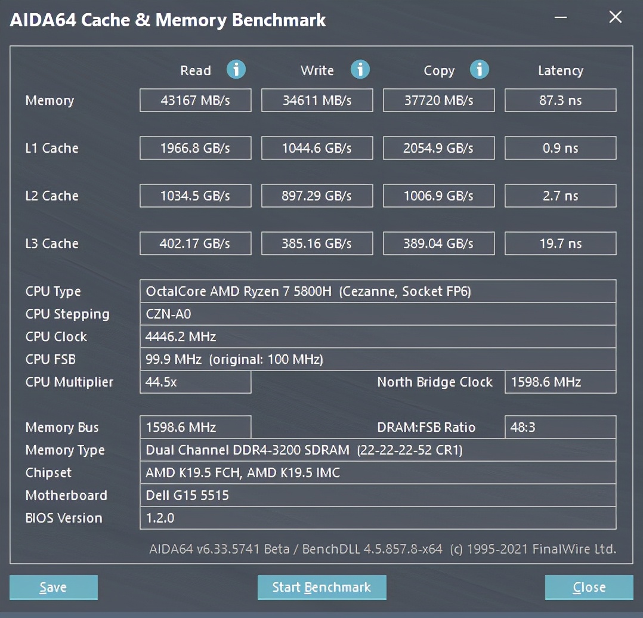Click the Memory Latency 87.3 ns field
The image size is (643, 618).
(x=560, y=100)
